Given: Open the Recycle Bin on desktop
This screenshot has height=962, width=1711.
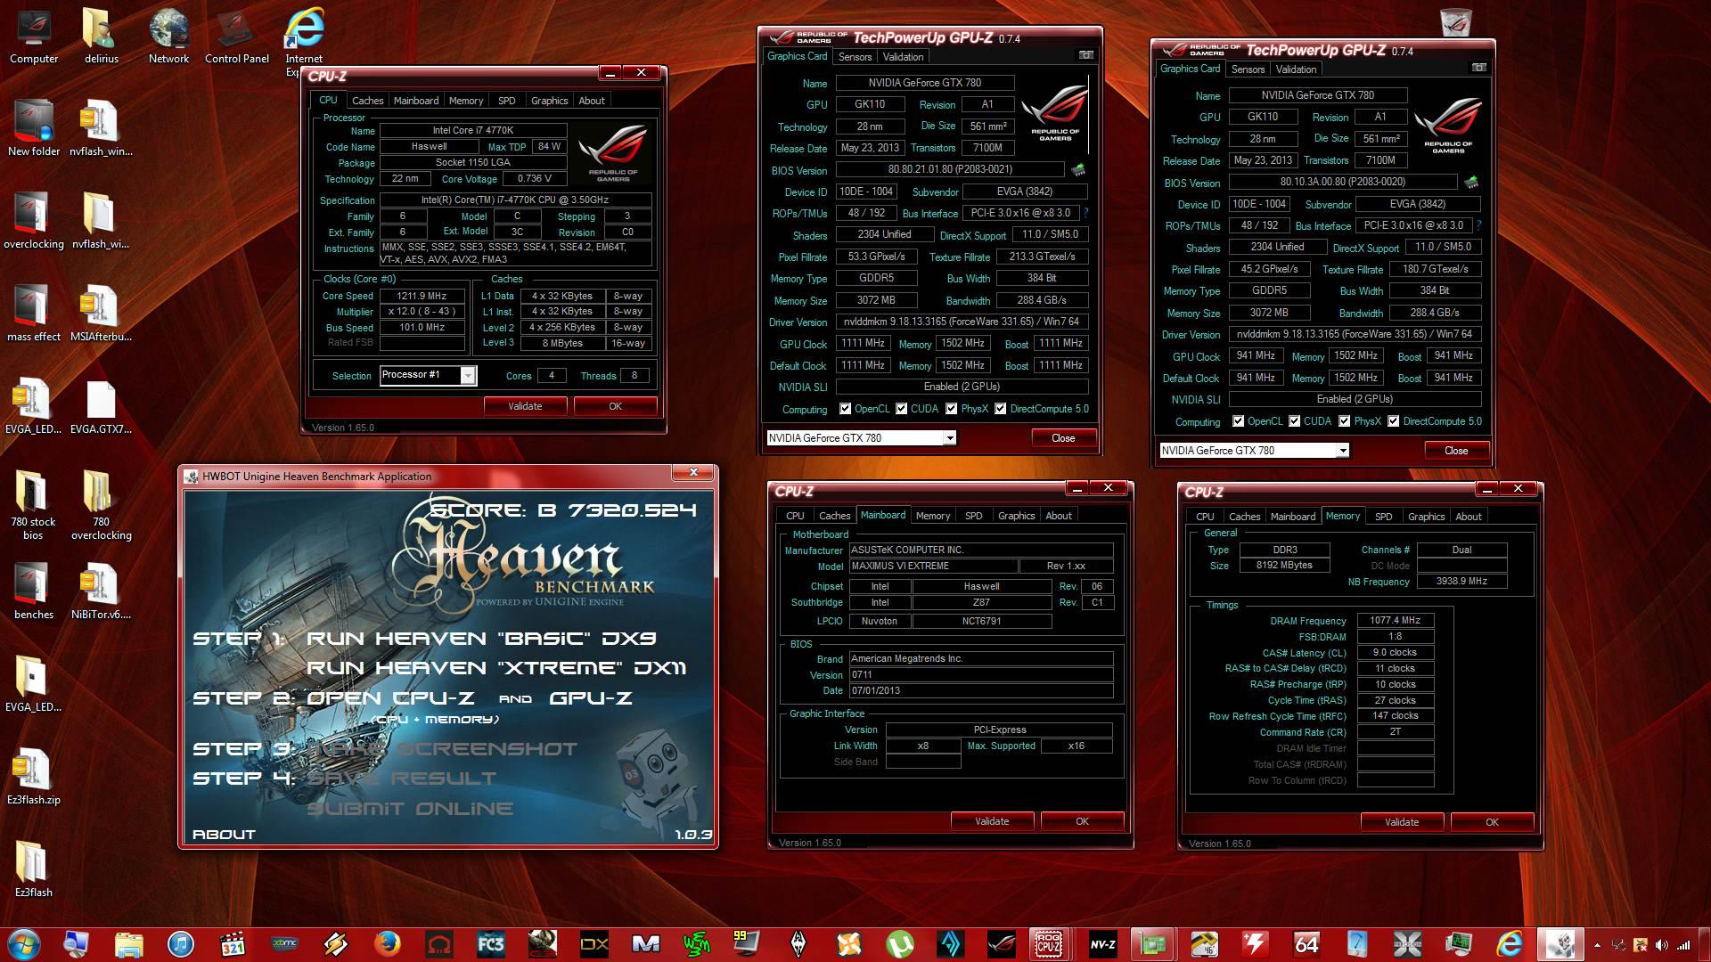Looking at the screenshot, I should coord(1455,22).
